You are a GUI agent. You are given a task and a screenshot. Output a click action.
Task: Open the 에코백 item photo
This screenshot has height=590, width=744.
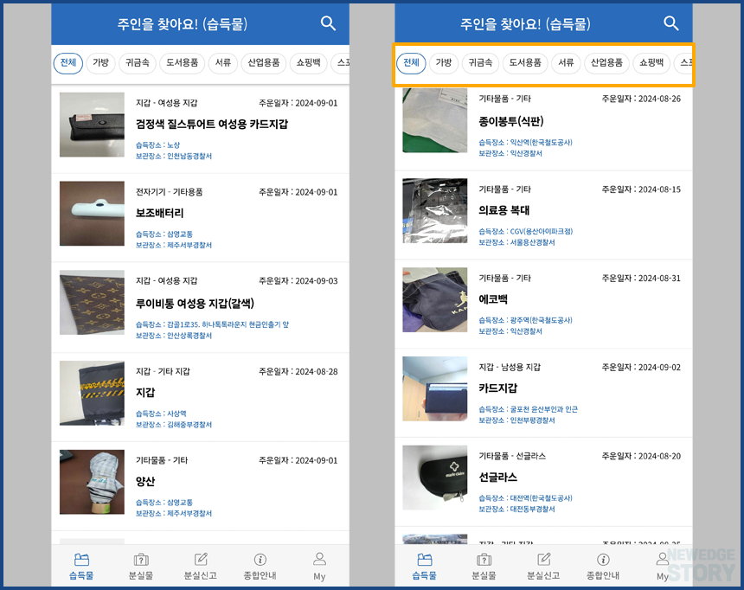click(434, 299)
